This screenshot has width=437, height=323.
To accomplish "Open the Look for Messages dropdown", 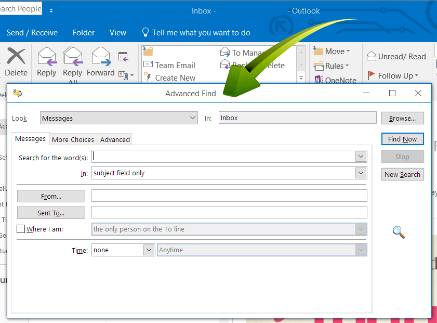I will [x=119, y=118].
